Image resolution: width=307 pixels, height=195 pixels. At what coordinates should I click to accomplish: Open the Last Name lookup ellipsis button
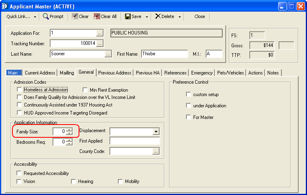point(108,54)
